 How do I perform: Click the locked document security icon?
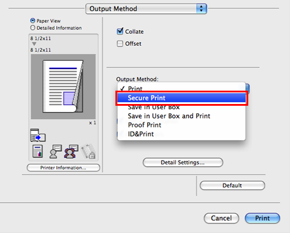pyautogui.click(x=88, y=151)
